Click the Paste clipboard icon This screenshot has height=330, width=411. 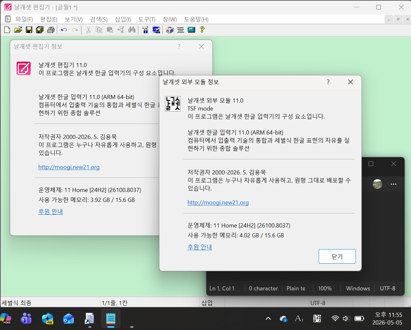tap(110, 30)
